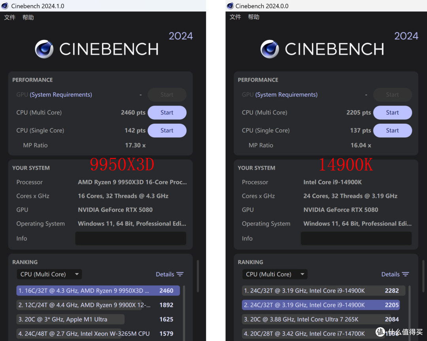Click MP Ratio value '17.30 x'
This screenshot has height=341, width=427.
tap(135, 145)
